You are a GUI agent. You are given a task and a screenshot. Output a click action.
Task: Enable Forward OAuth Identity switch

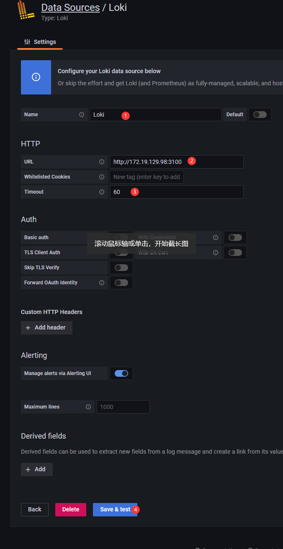[121, 283]
